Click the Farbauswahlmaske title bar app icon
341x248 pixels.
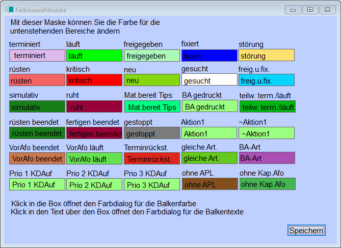click(x=9, y=10)
